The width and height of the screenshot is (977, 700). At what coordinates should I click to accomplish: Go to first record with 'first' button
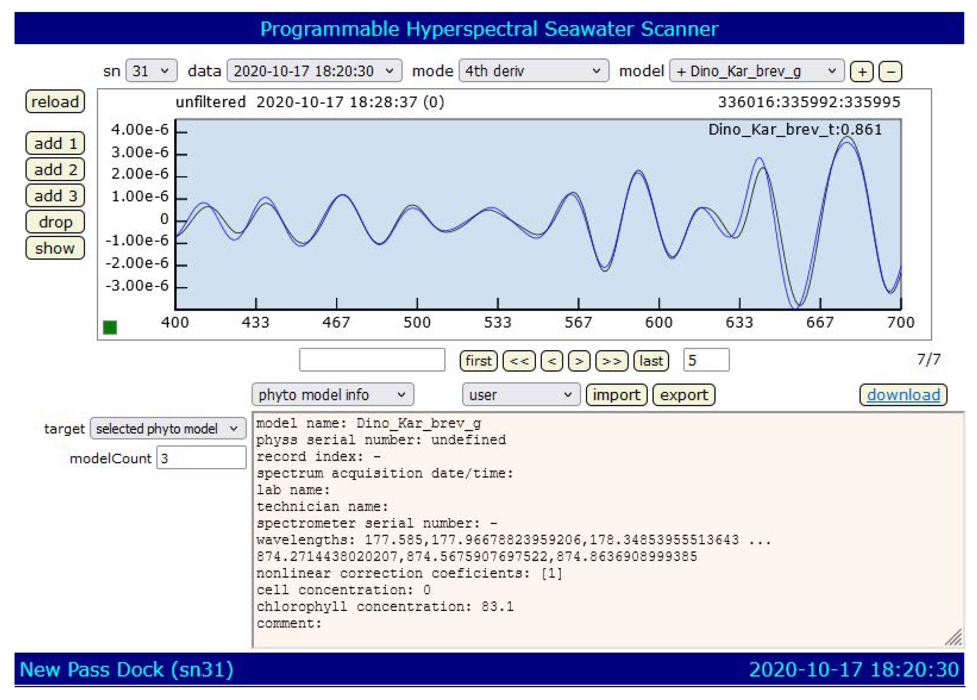(x=478, y=361)
